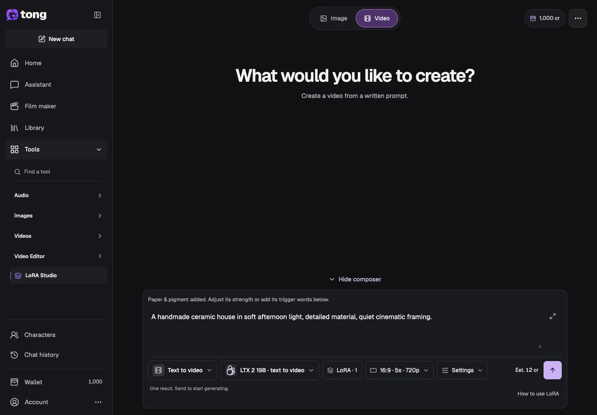This screenshot has height=415, width=597.
Task: Click "Create a video from a written prompt." text
Action: [x=355, y=96]
